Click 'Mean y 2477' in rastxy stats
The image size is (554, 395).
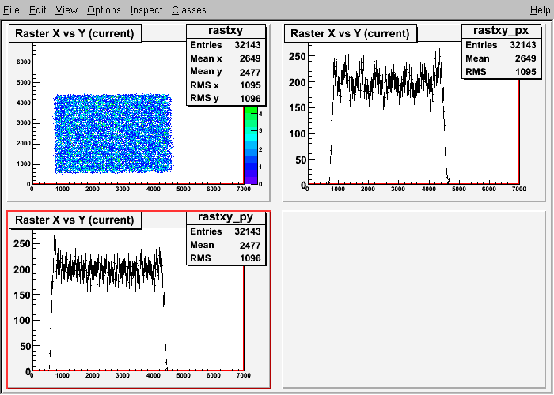(x=226, y=72)
